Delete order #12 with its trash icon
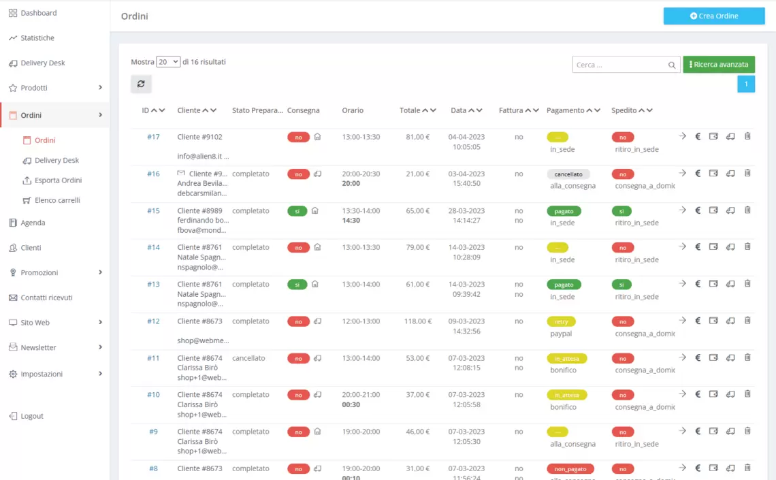Image resolution: width=776 pixels, height=480 pixels. 747,320
